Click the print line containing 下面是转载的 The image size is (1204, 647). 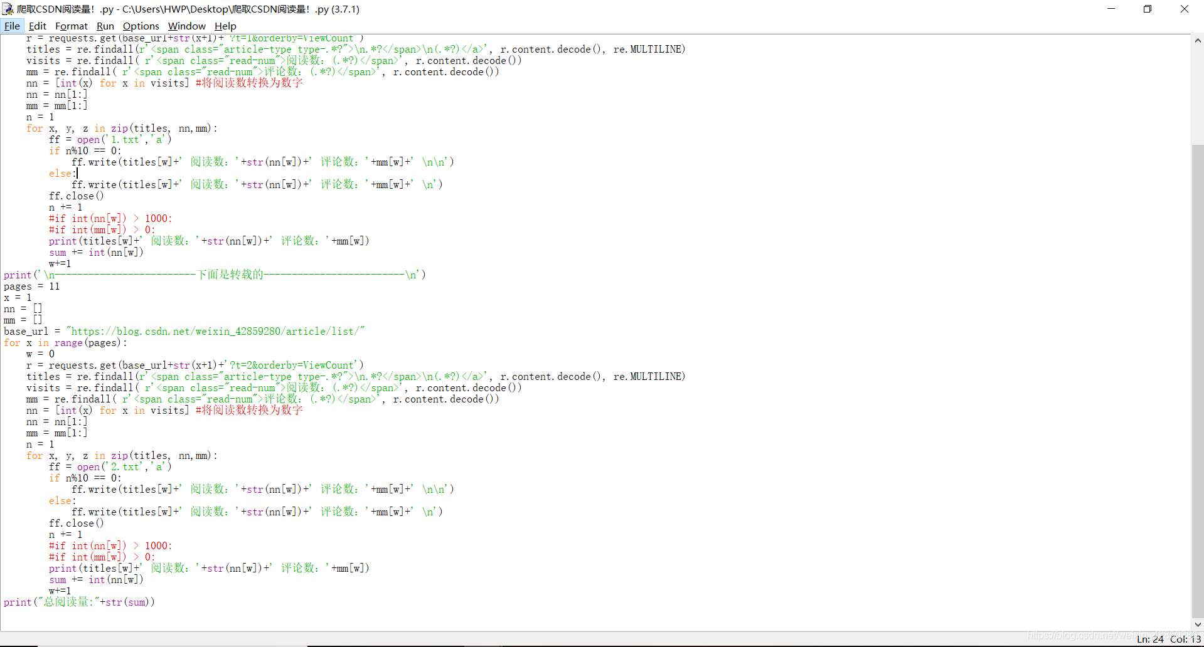click(215, 275)
